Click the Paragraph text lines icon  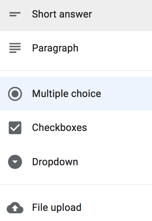[x=15, y=48]
